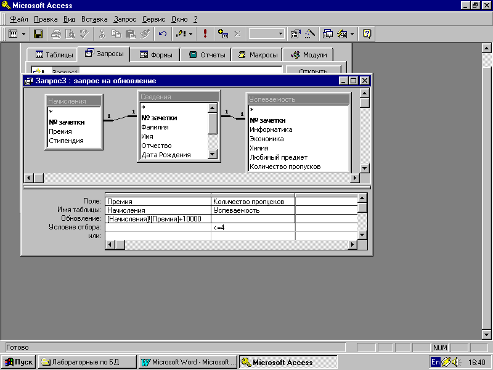Select Дата Рождения field in Сведения
493x370 pixels.
(166, 155)
